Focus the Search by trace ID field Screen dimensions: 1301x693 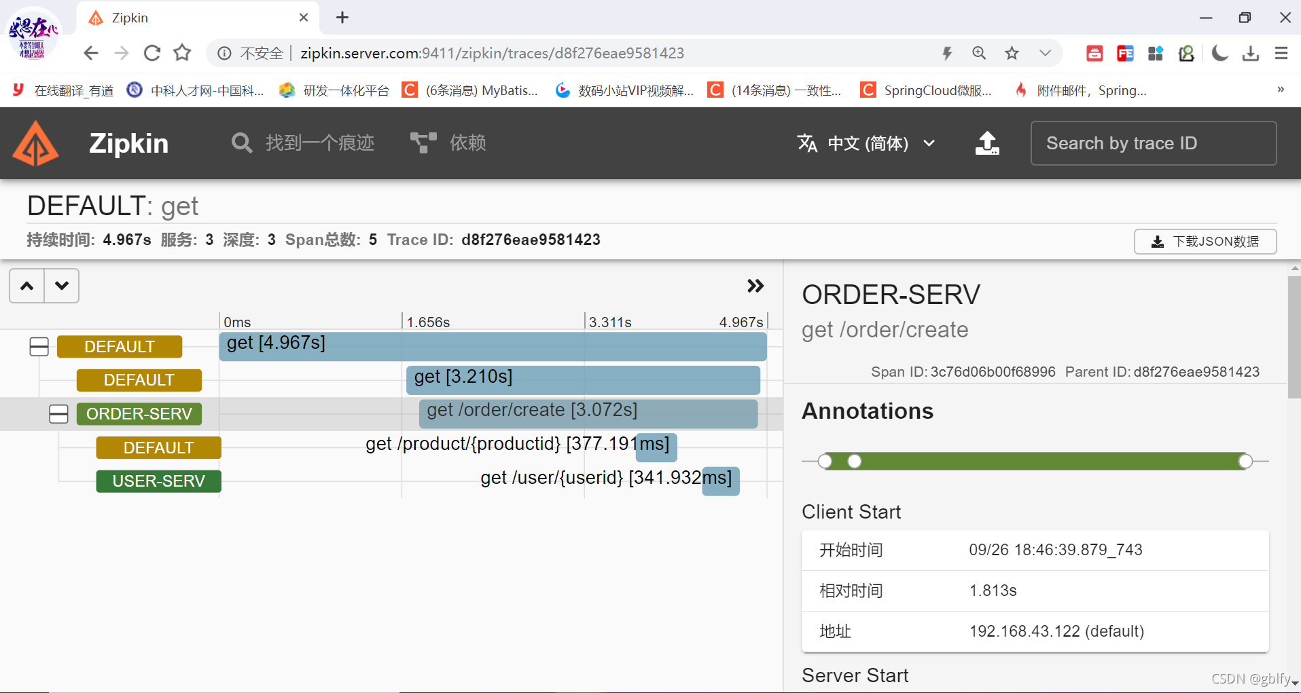tap(1153, 143)
